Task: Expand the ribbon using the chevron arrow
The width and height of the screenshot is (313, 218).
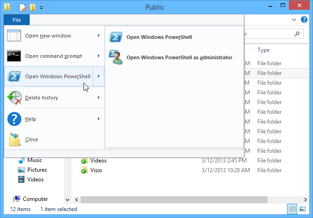Action: pyautogui.click(x=294, y=20)
